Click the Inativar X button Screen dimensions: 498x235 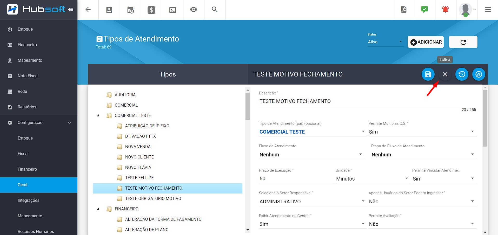point(445,74)
